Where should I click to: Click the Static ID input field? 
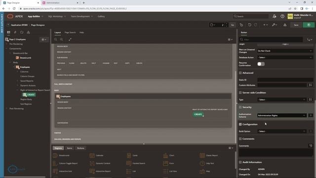tap(285, 80)
